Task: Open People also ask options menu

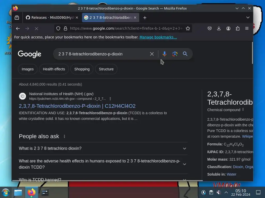Action: pyautogui.click(x=64, y=136)
